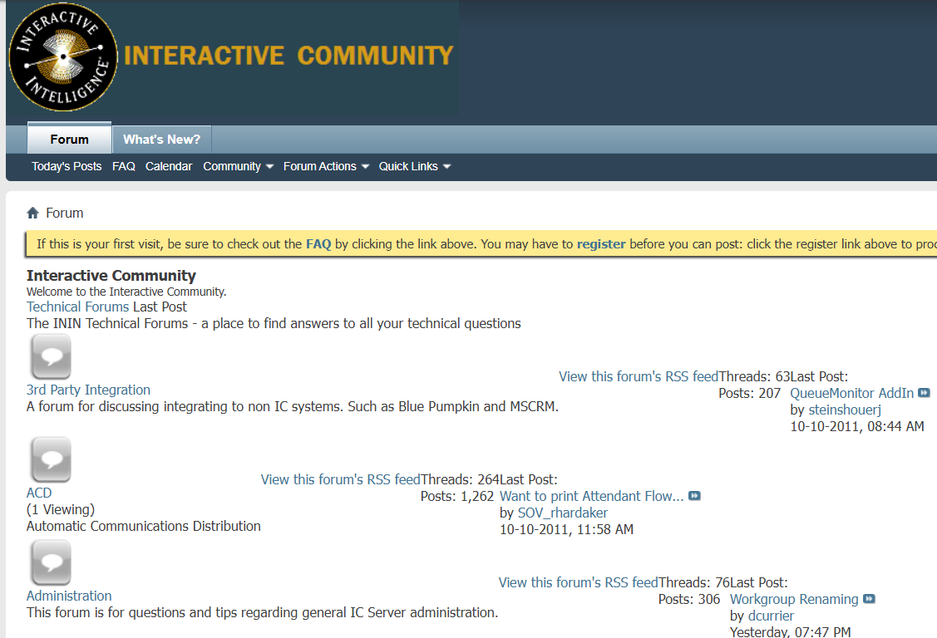937x638 pixels.
Task: View RSS feed for ACD forum
Action: coord(341,479)
